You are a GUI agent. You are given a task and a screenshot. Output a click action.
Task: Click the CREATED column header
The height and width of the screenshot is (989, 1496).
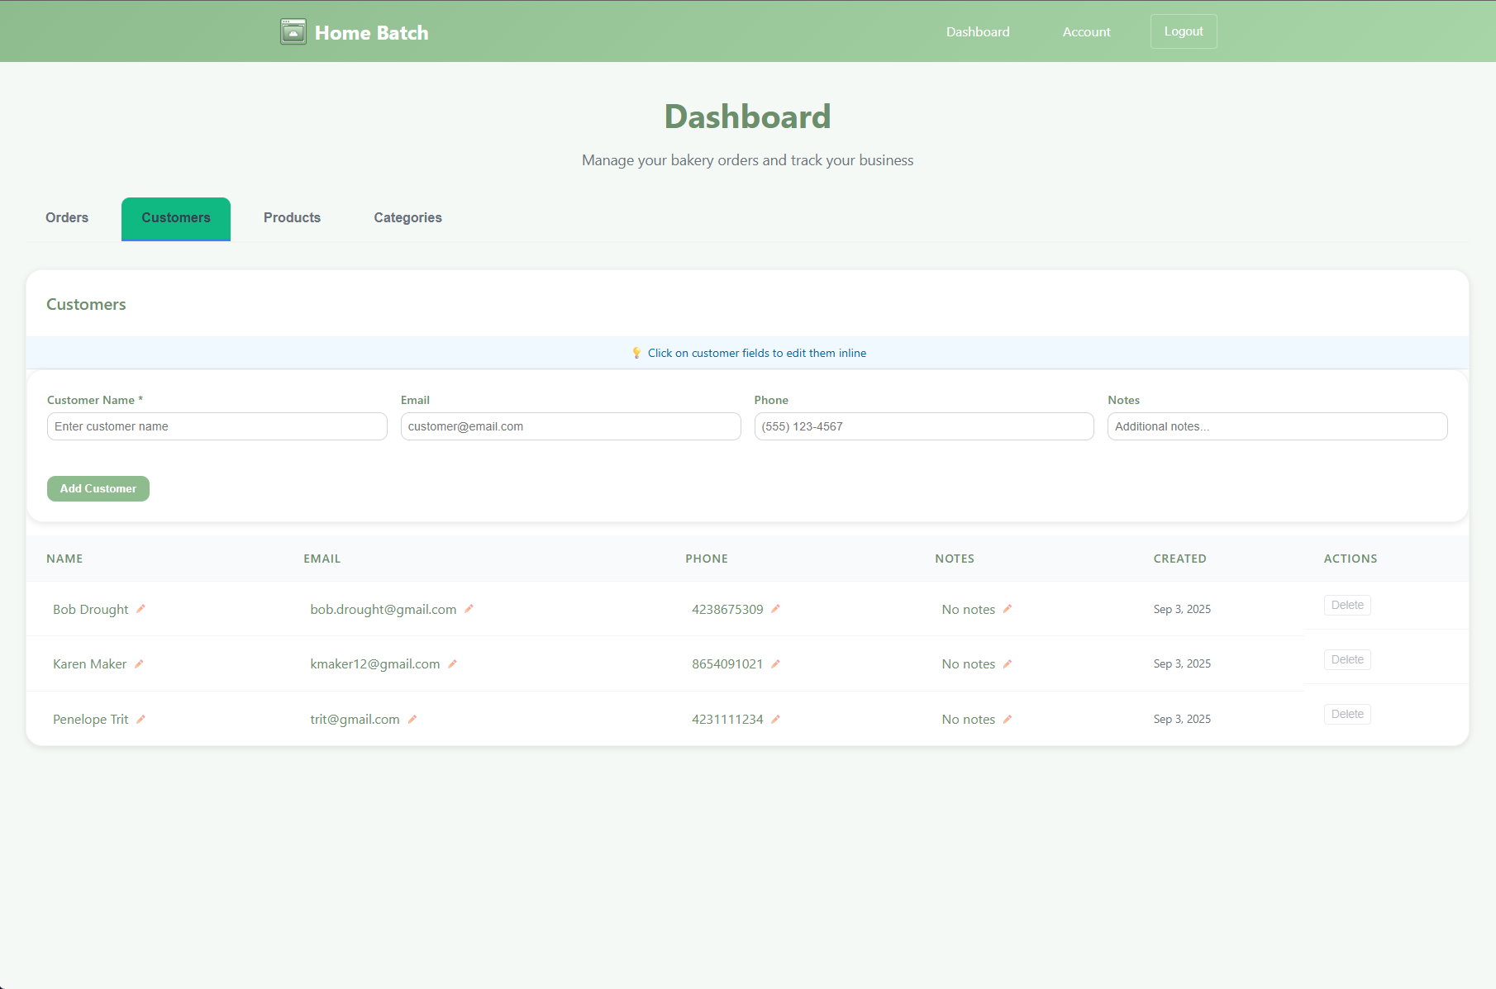tap(1180, 559)
